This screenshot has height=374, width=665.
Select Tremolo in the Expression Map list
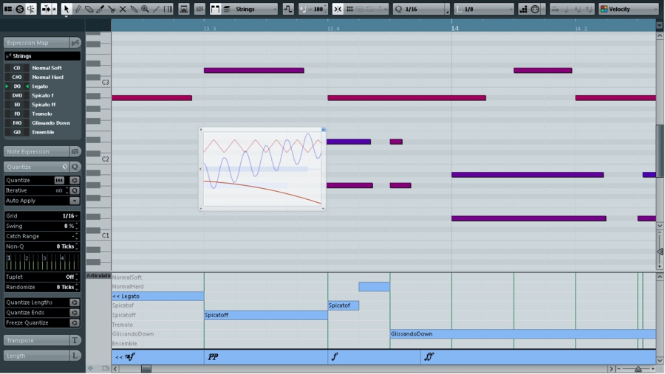(42, 114)
